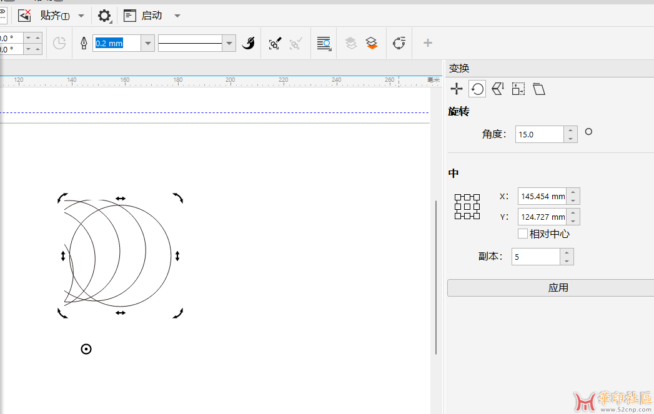Click the bottom-right rotation handle of selection
This screenshot has width=654, height=414.
[x=177, y=313]
